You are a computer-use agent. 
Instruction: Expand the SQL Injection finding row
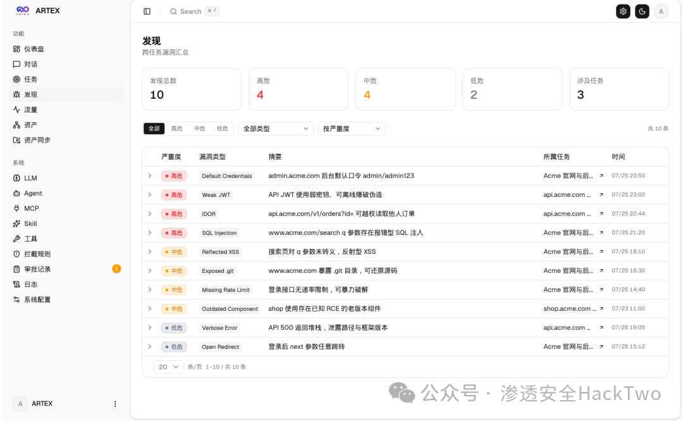coord(150,232)
